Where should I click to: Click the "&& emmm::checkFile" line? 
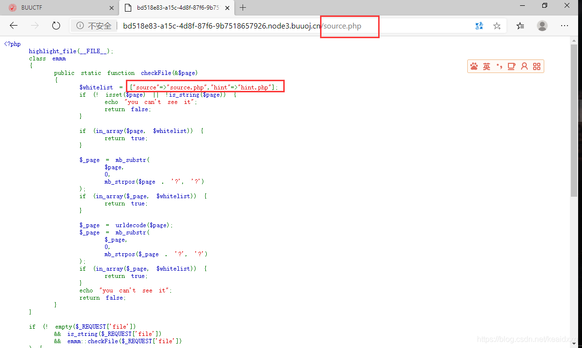pyautogui.click(x=118, y=341)
